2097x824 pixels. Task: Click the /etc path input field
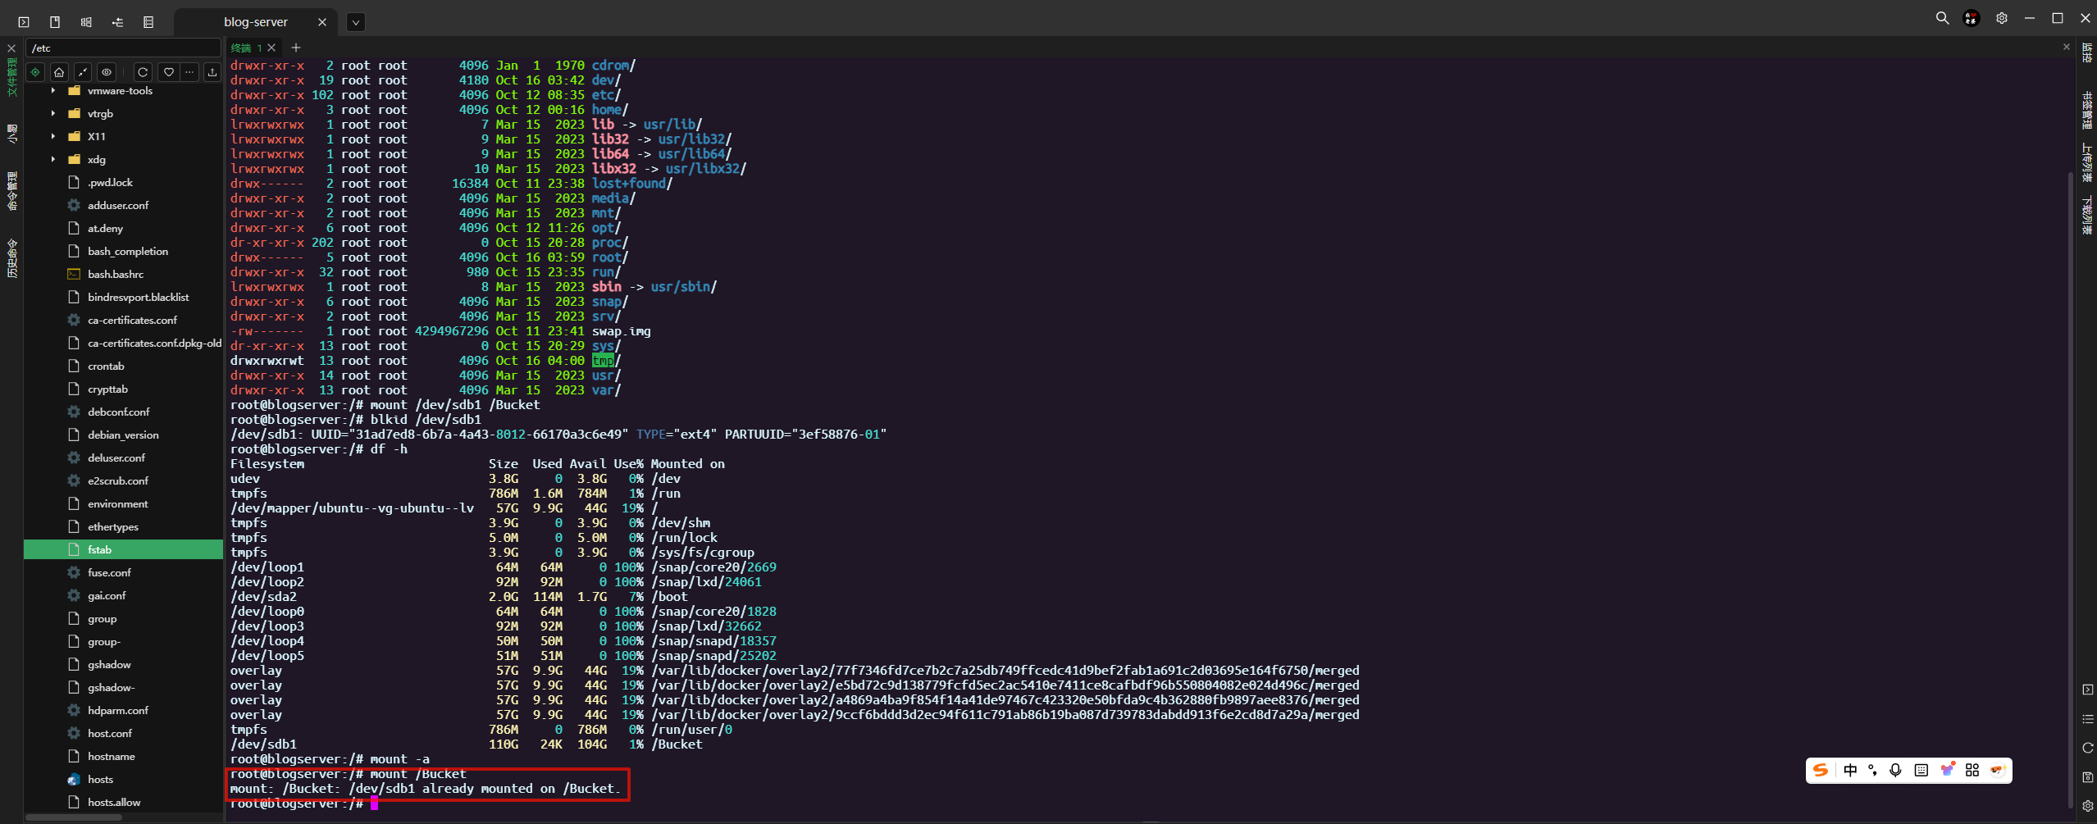tap(123, 48)
